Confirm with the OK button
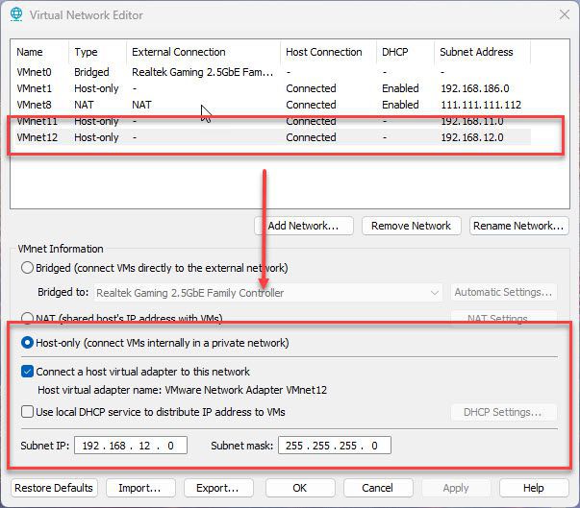580x508 pixels. 300,488
